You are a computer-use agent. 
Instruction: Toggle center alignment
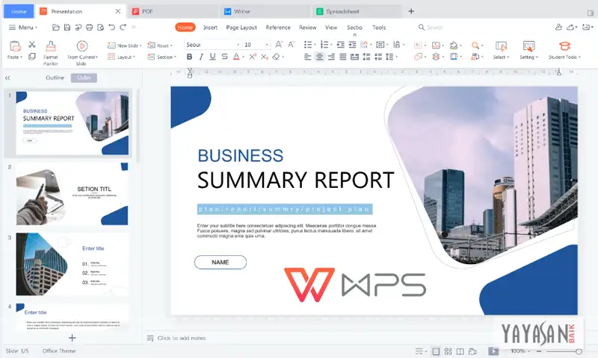click(x=320, y=57)
